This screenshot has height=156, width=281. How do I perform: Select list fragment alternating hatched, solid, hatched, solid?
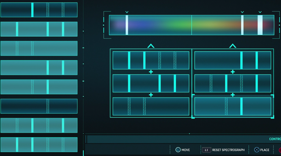point(39,125)
